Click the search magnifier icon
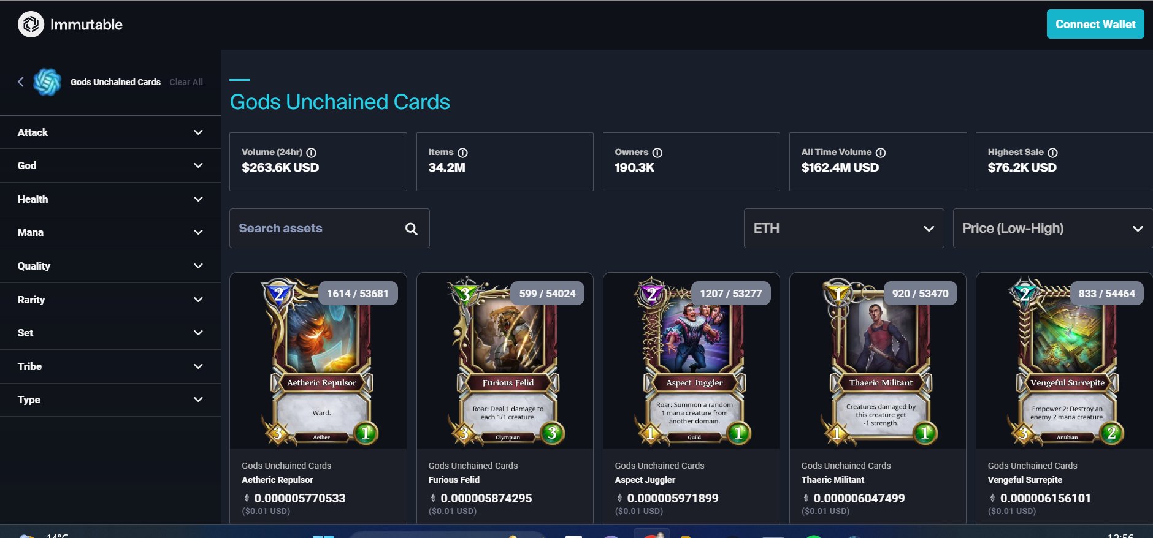1153x538 pixels. tap(412, 229)
